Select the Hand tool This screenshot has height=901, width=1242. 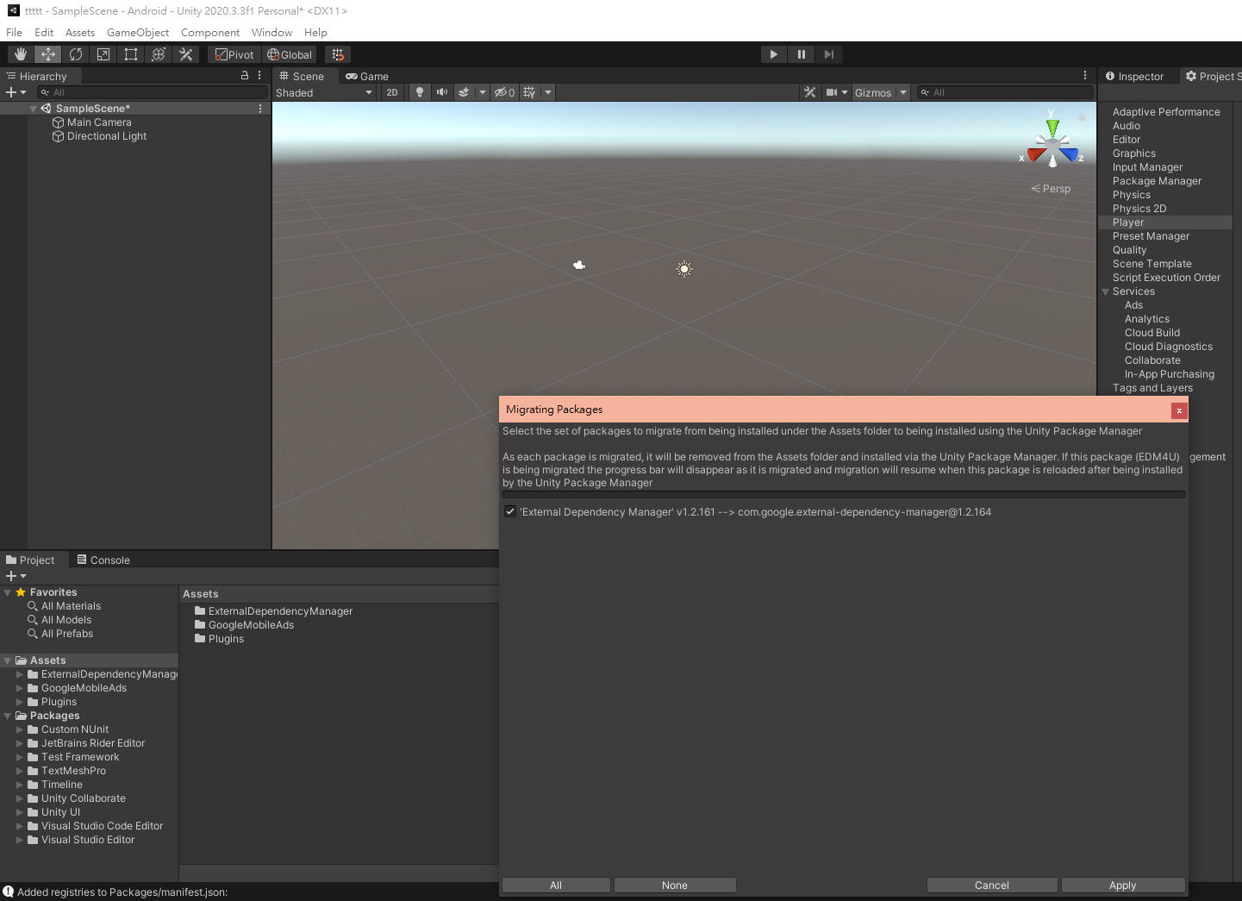(21, 54)
